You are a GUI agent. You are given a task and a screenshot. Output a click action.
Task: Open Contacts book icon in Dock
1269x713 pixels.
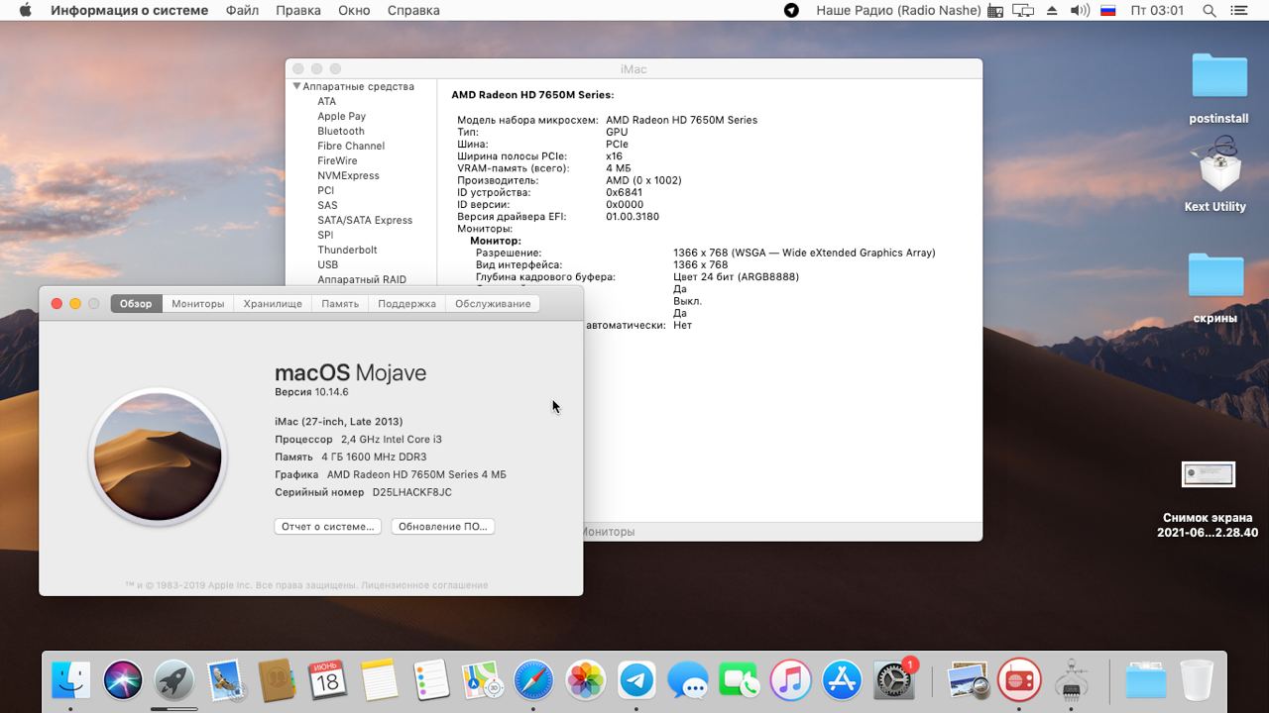tap(277, 680)
